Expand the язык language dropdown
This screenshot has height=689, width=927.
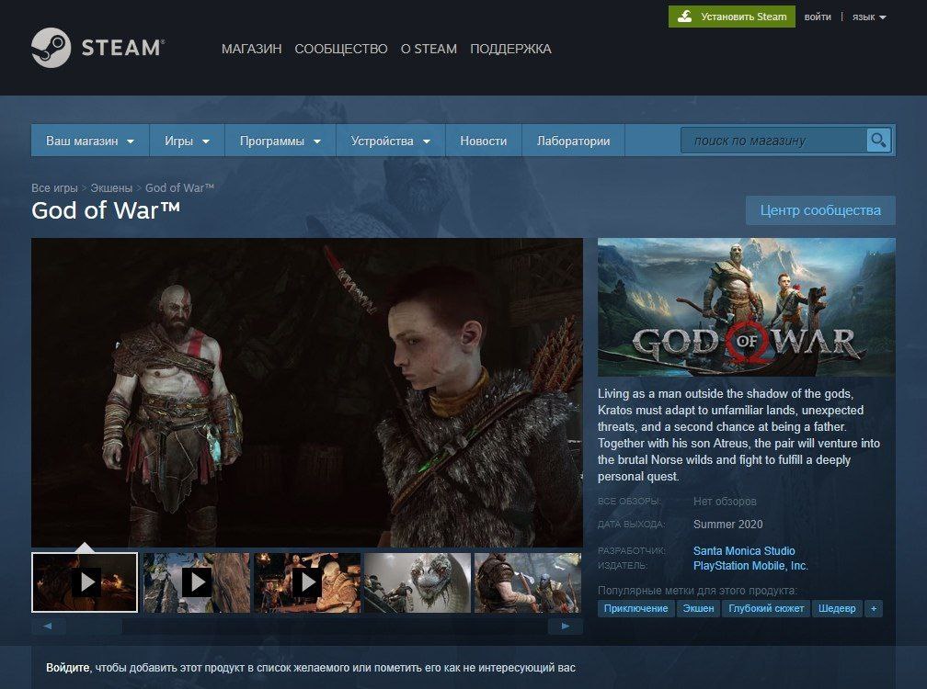[869, 17]
